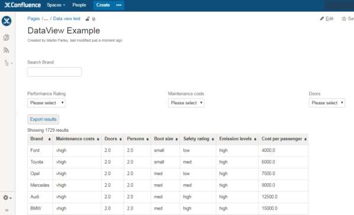Open the Spaces menu

[56, 5]
